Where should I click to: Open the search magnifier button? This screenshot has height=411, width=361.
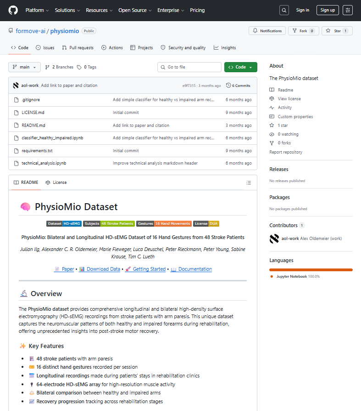click(x=284, y=10)
